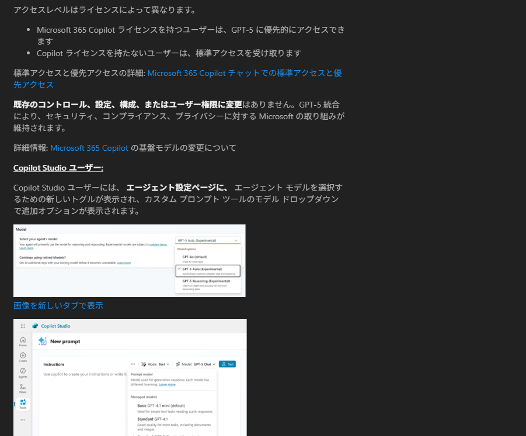Click the Mode pencil icon
Viewport: 526px width, 436px height.
(144, 364)
